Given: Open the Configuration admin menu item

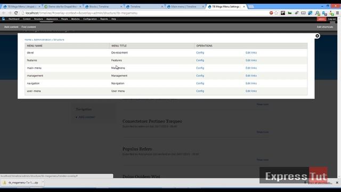Looking at the screenshot, I should pyautogui.click(x=90, y=19).
